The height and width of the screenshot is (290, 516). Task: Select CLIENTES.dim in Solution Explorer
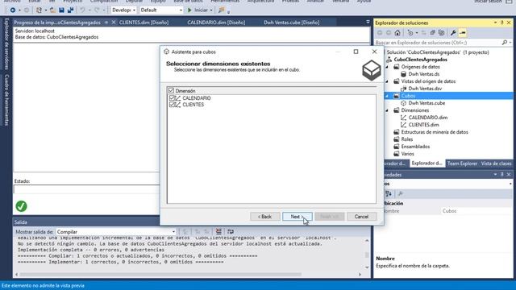tap(423, 125)
